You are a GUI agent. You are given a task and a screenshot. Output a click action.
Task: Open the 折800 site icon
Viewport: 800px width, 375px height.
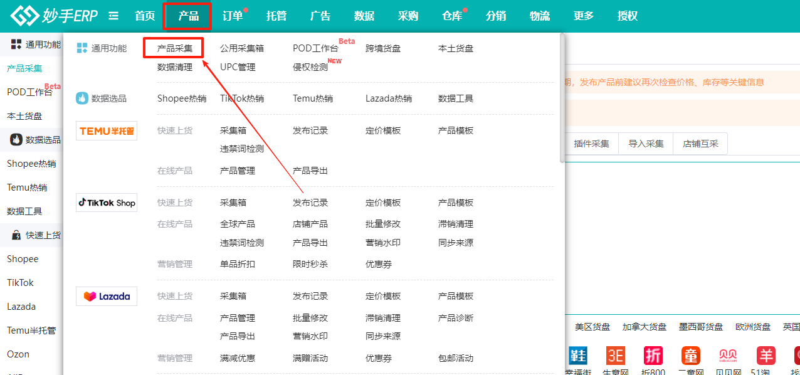(653, 356)
